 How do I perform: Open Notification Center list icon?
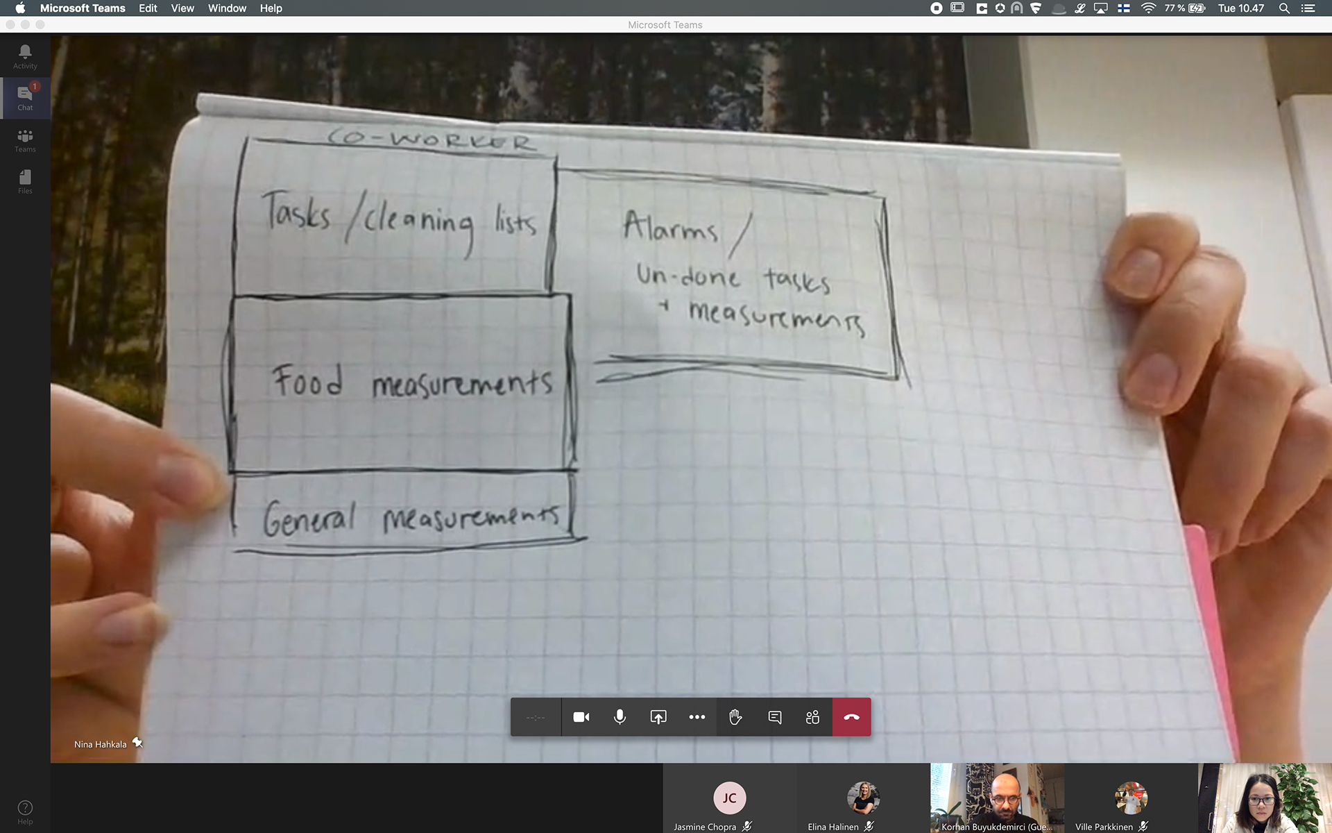coord(1308,8)
